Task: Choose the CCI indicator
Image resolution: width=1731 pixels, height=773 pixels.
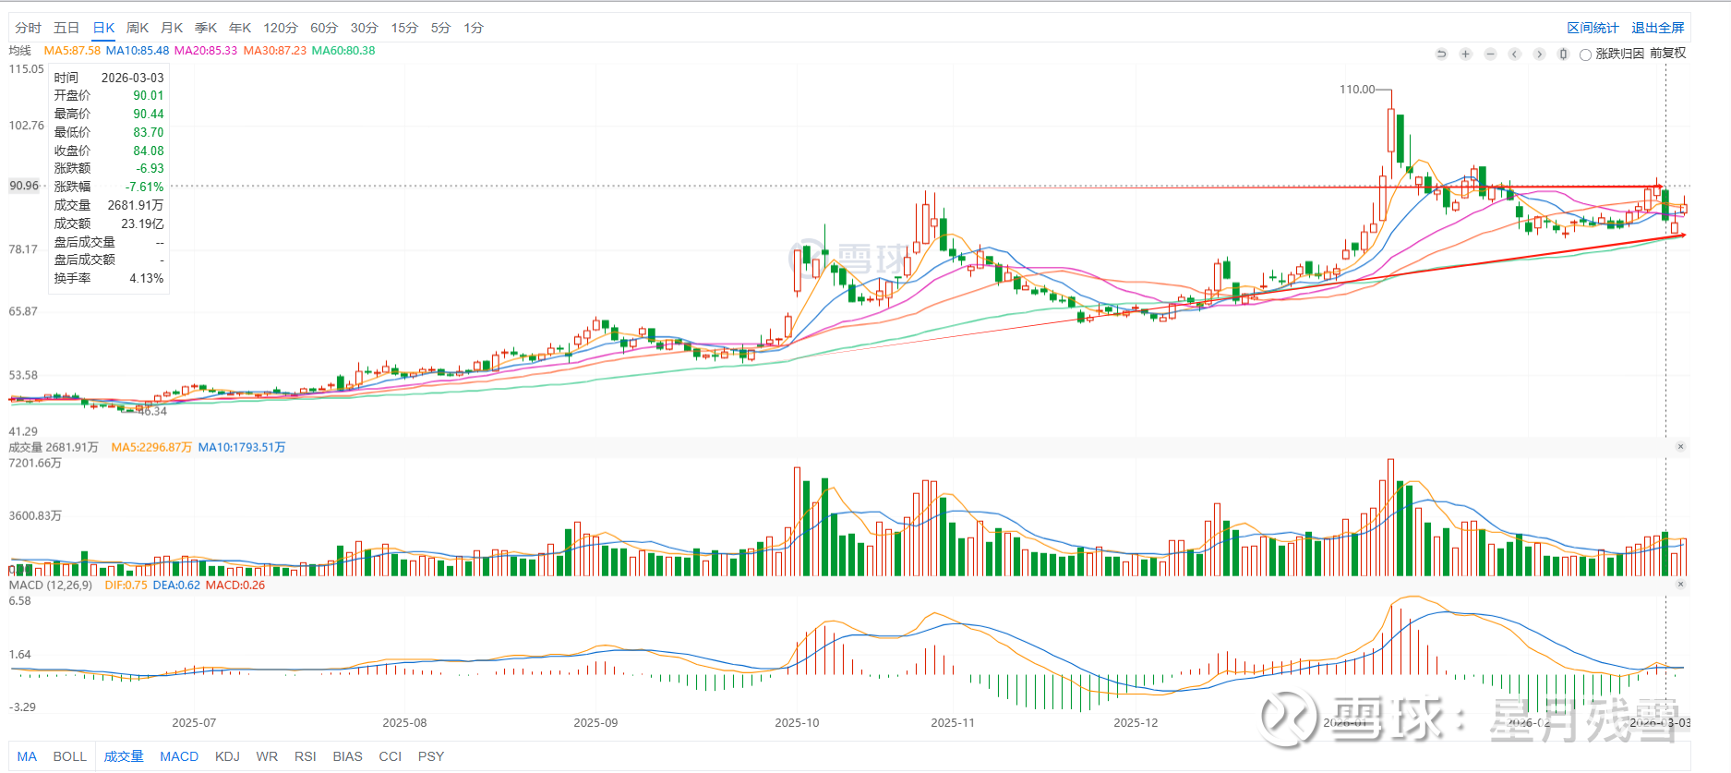Action: pos(391,756)
